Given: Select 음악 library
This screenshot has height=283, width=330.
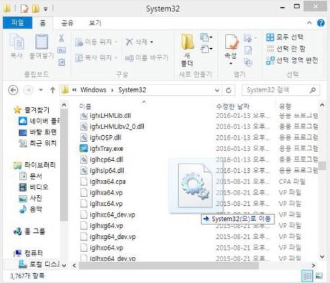Looking at the screenshot, I should 30,209.
